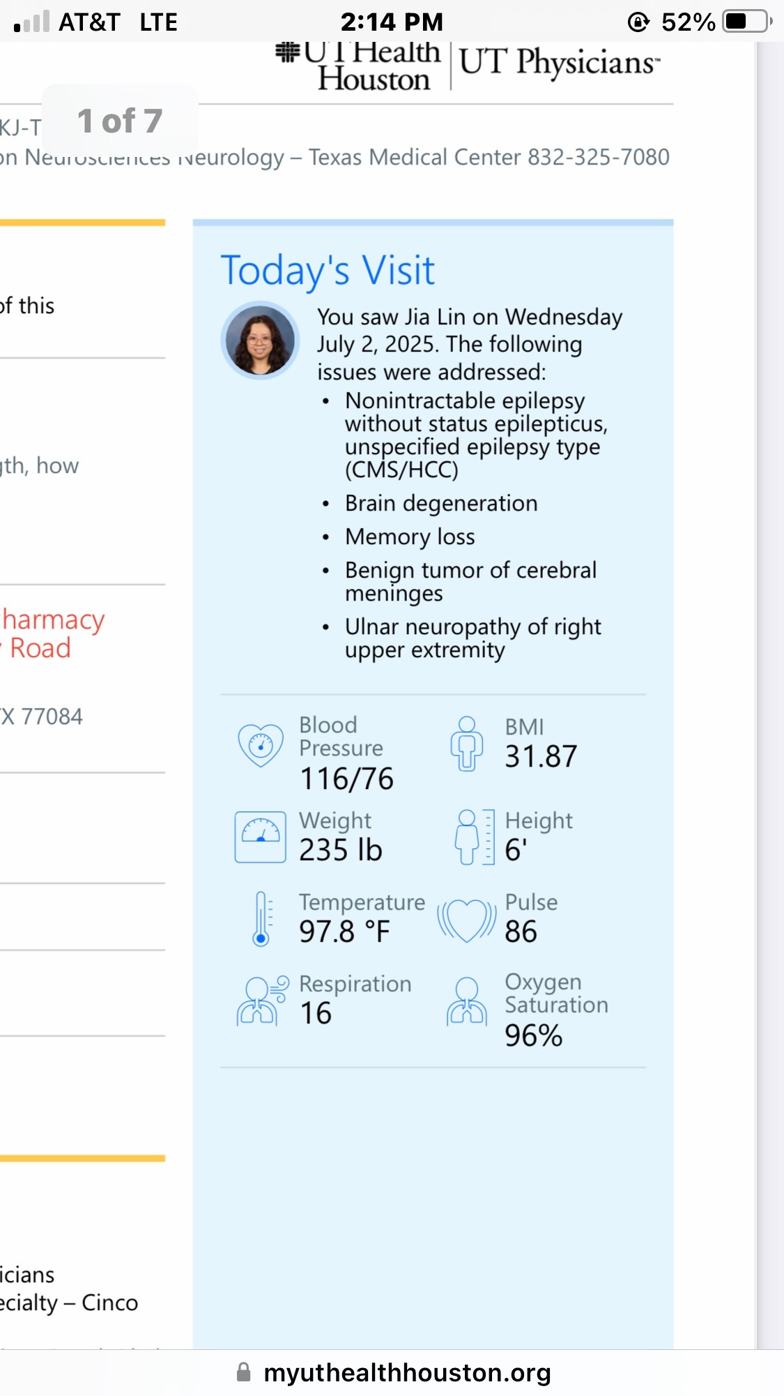Image resolution: width=784 pixels, height=1396 pixels.
Task: Tap the battery indicator in status bar
Action: click(x=746, y=22)
